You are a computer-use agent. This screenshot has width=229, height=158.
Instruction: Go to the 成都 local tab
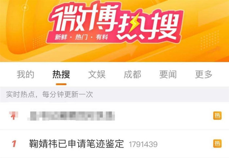[x=132, y=74]
